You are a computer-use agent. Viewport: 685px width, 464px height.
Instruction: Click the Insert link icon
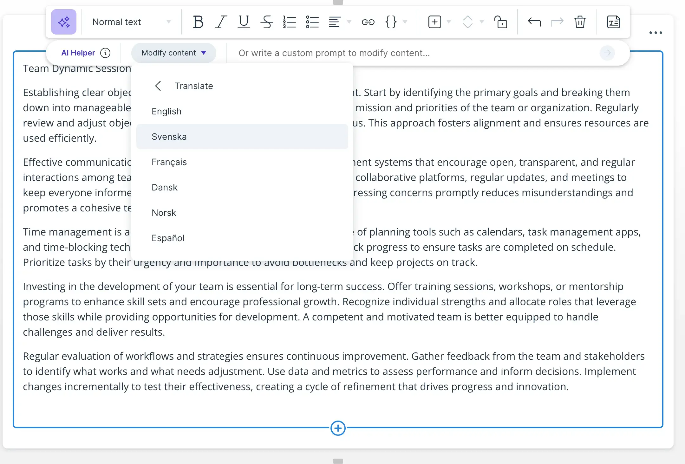(x=368, y=22)
